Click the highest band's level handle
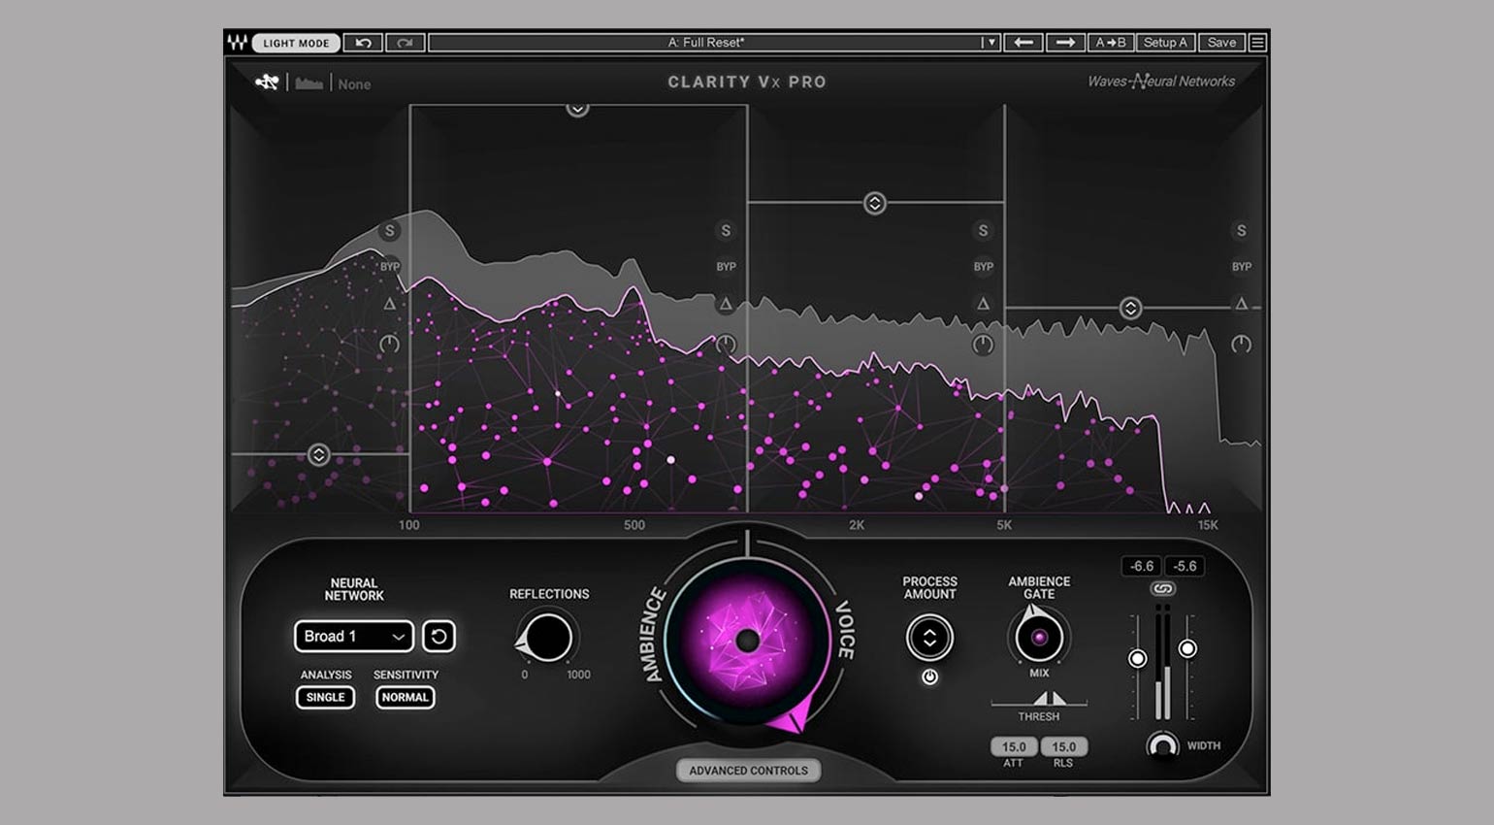The height and width of the screenshot is (825, 1494). click(x=1130, y=308)
